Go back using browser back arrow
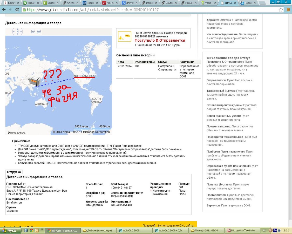 pyautogui.click(x=4, y=10)
